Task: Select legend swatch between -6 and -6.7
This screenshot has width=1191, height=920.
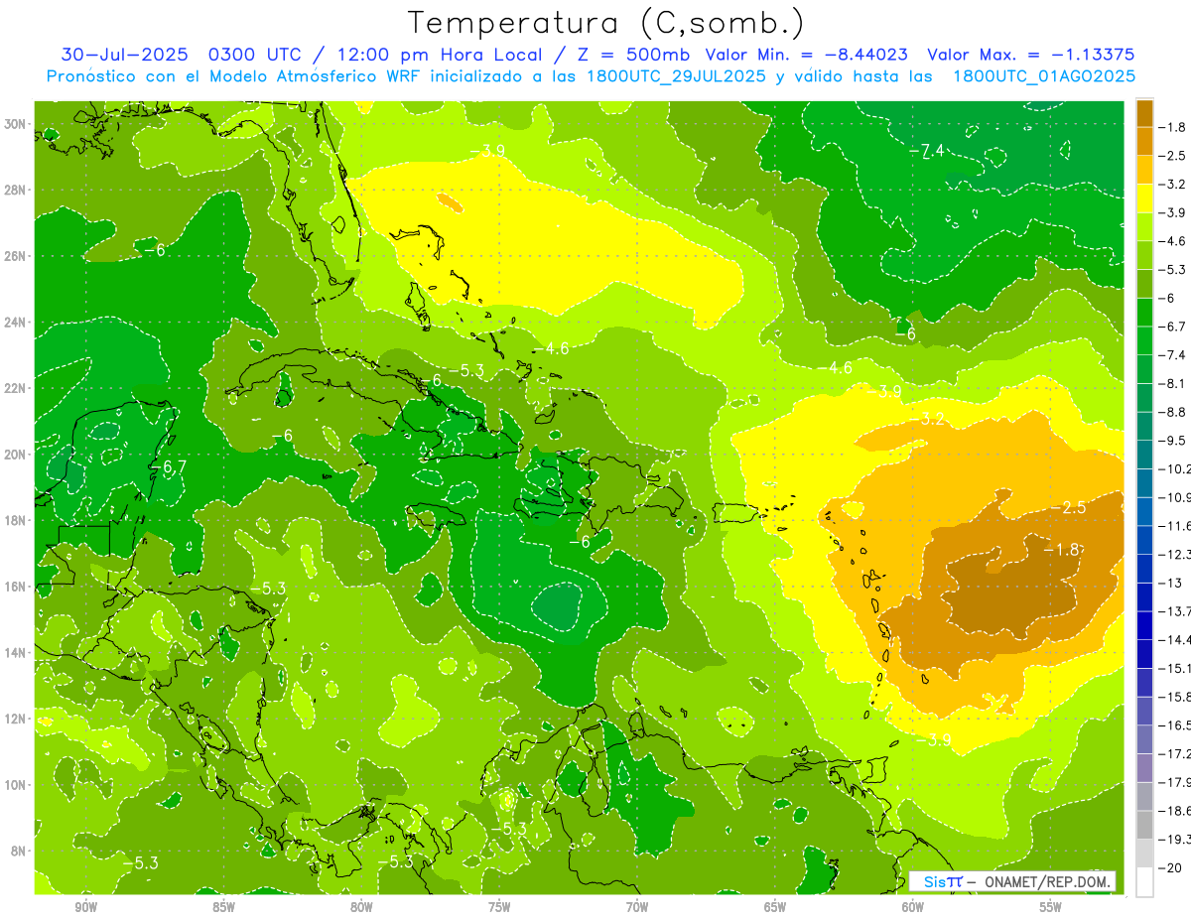Action: (1144, 312)
